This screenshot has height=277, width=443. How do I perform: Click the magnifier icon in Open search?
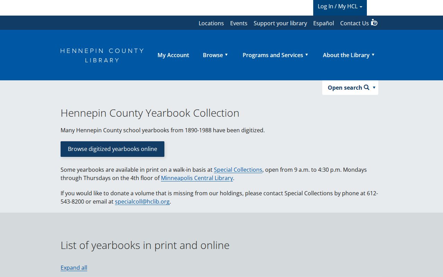(x=367, y=87)
